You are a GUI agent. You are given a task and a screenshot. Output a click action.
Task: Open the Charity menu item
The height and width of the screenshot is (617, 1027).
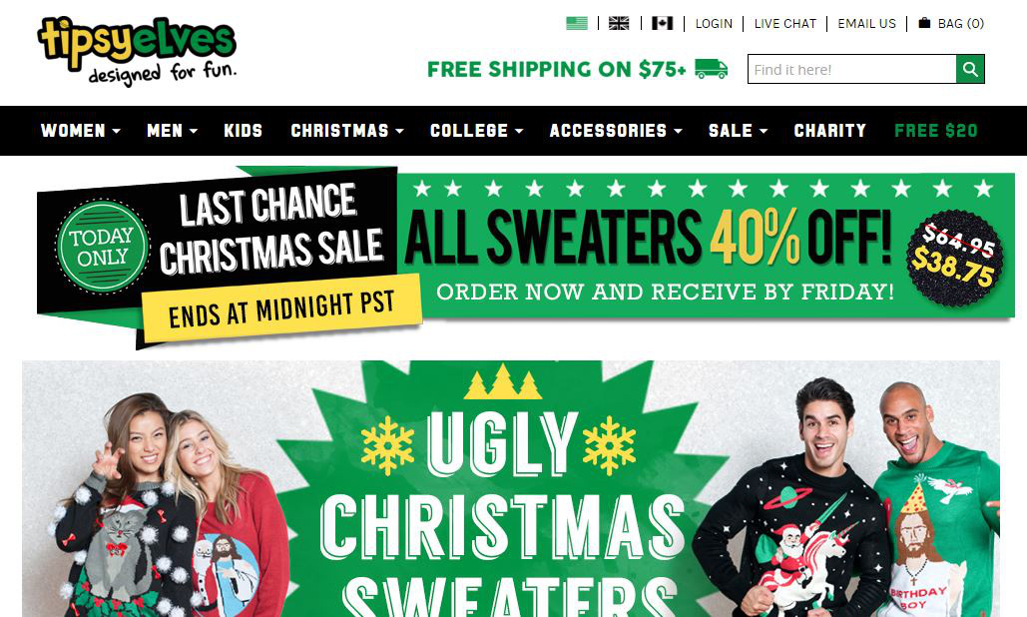829,131
